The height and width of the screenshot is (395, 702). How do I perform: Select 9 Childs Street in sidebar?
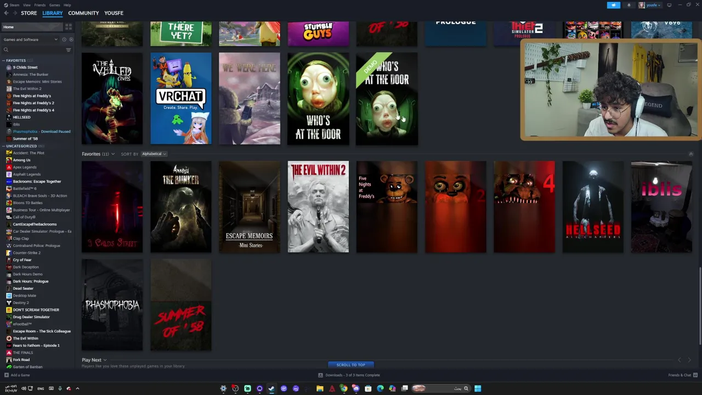[x=25, y=67]
